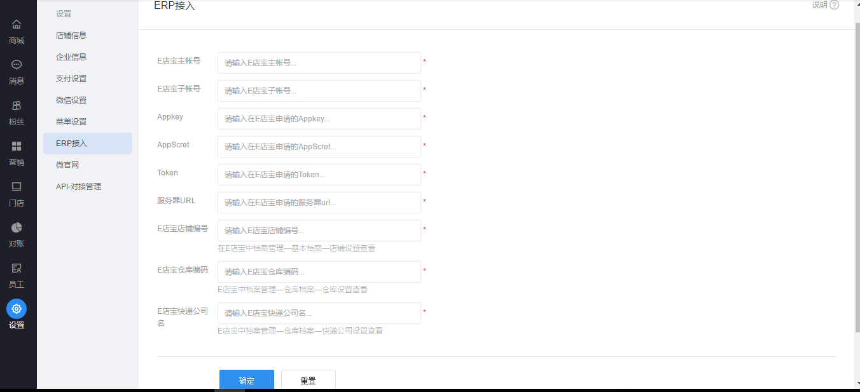
Task: Open 微信设置 settings page
Action: point(71,100)
